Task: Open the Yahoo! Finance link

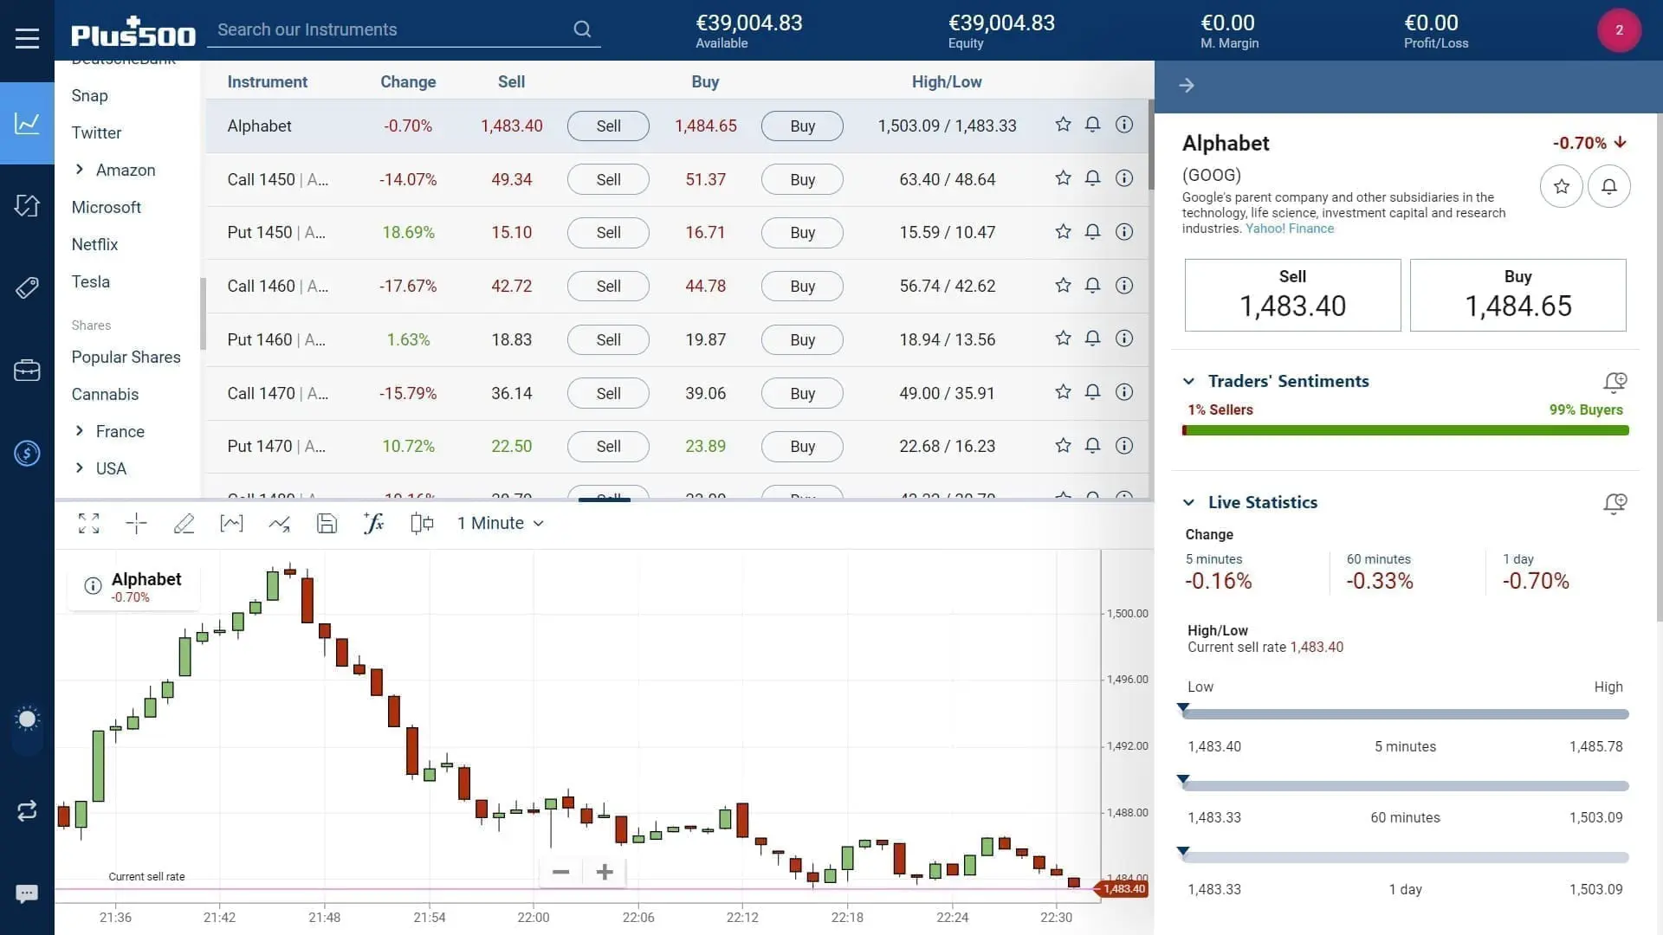Action: point(1289,229)
